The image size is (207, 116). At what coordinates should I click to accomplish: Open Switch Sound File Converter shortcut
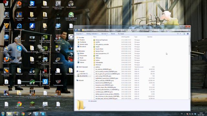pyautogui.click(x=6, y=72)
